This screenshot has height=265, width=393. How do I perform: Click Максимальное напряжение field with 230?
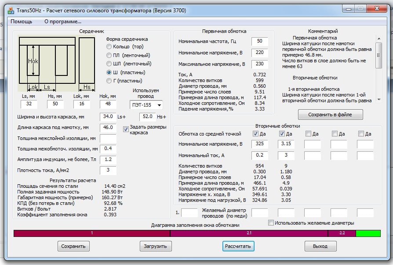260,64
